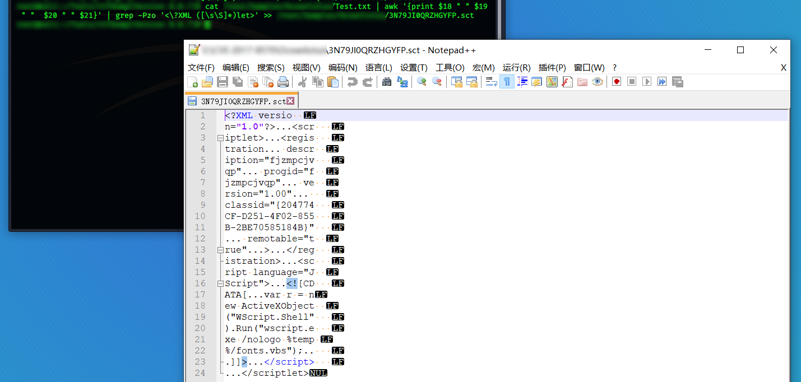Collapse the fold marker at line 13
The image size is (801, 382).
pos(220,250)
